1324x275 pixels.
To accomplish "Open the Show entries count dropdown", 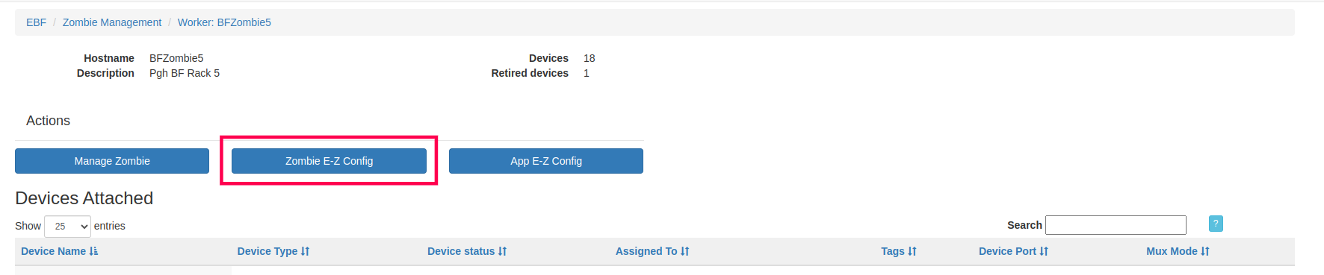I will [67, 226].
